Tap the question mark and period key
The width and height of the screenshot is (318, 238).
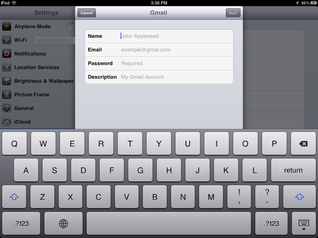tap(267, 197)
